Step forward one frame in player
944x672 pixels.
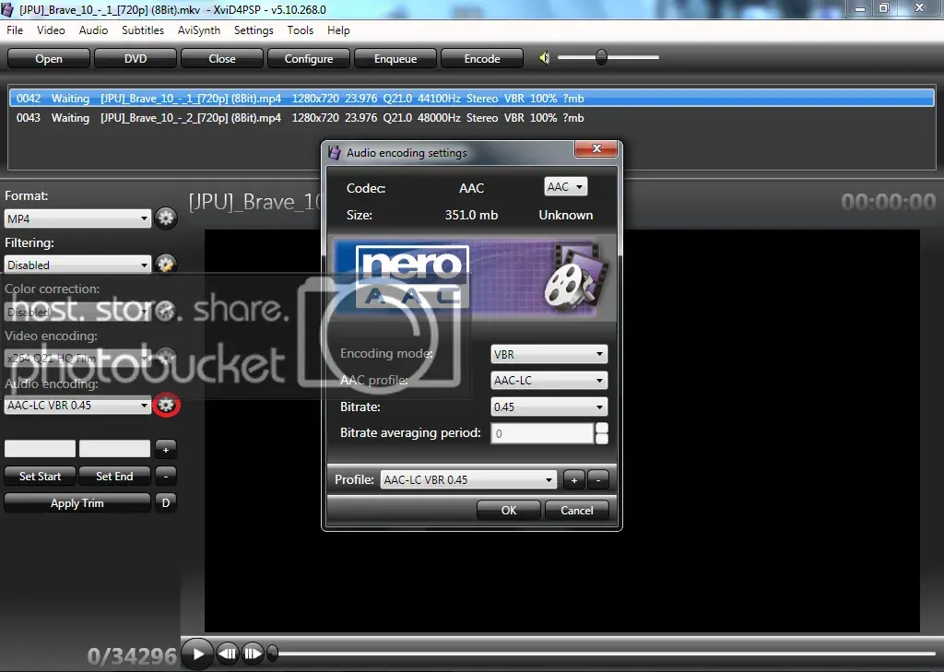pyautogui.click(x=253, y=654)
